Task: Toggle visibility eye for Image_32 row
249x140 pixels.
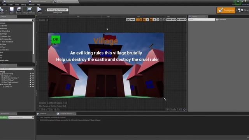Action: [x=33, y=76]
